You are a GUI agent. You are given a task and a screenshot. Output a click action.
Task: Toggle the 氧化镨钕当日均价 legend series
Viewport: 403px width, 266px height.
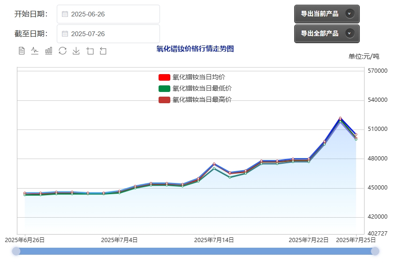click(x=192, y=77)
